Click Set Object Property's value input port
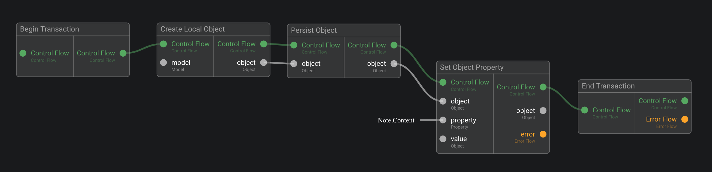This screenshot has height=172, width=712. click(443, 139)
